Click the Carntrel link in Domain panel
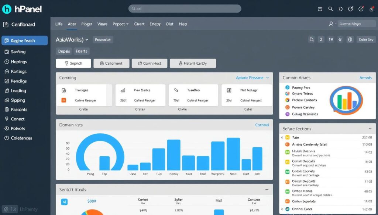The image size is (378, 215). click(x=262, y=125)
